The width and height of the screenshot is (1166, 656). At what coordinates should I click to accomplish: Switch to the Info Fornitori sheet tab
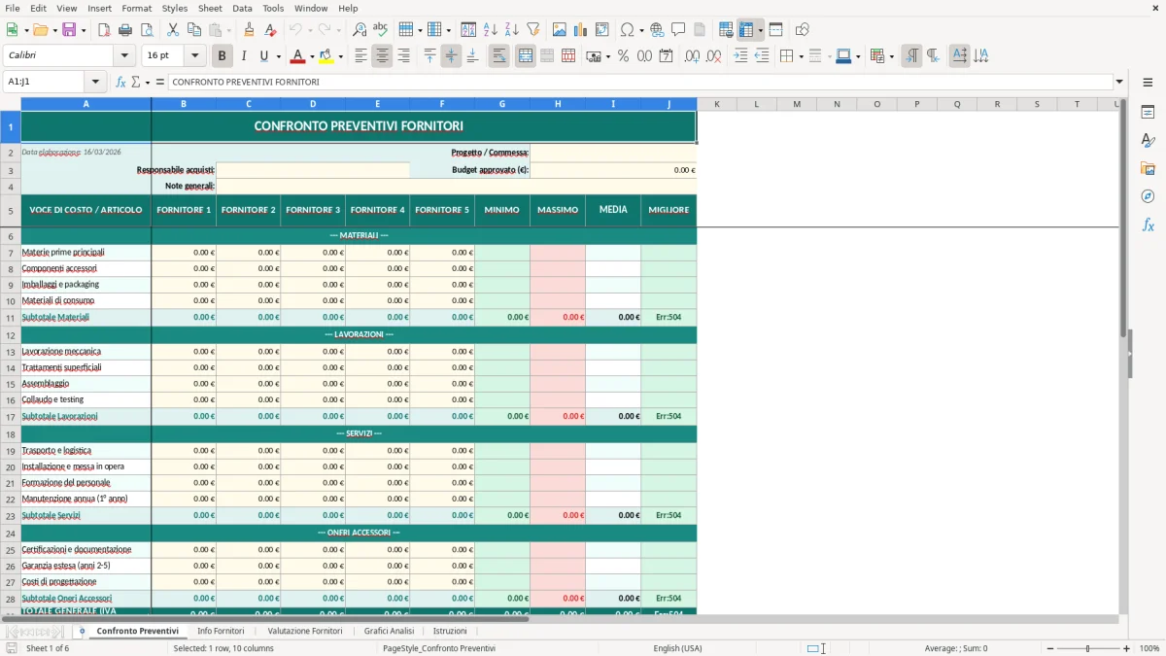[221, 631]
